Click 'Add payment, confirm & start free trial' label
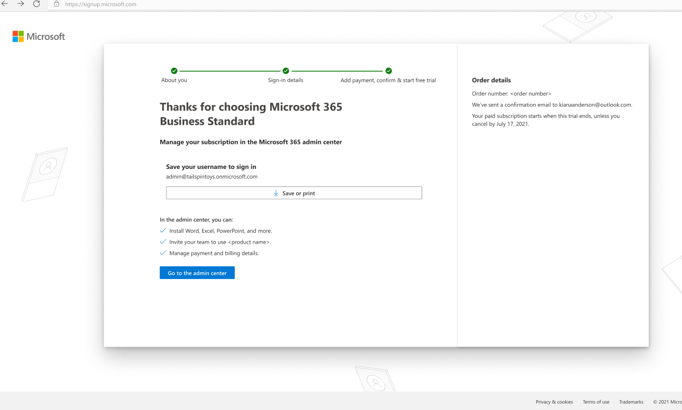This screenshot has width=682, height=410. coord(388,80)
